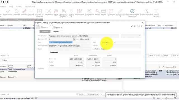The height and width of the screenshot is (100, 179).
Task: Open the Відбір filter dropdown
Action: point(71,13)
